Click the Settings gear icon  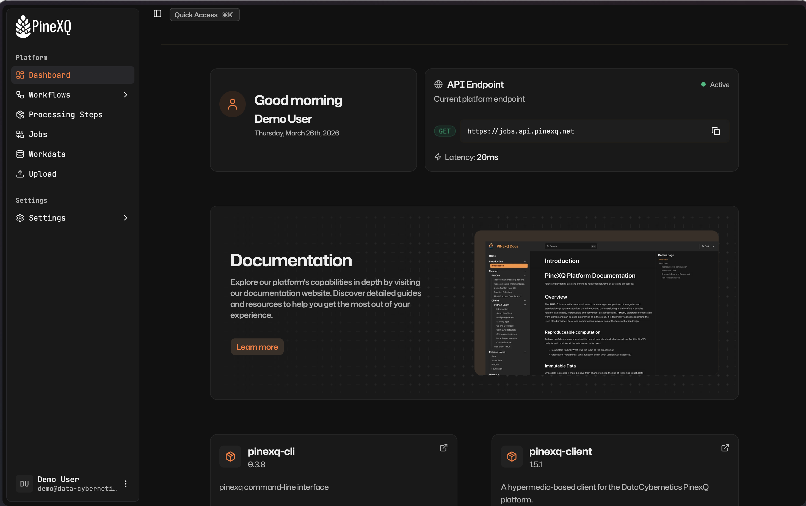coord(20,218)
